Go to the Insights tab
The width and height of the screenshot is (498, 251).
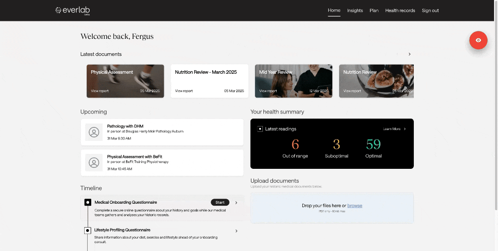pos(355,10)
